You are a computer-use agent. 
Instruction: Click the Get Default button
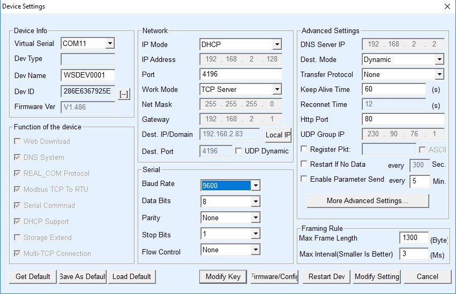coord(33,276)
